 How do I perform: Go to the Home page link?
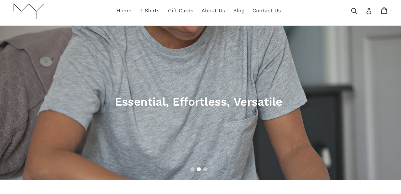point(124,11)
